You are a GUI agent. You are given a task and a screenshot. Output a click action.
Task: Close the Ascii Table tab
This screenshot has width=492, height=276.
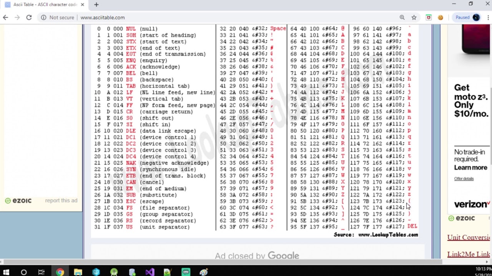82,5
